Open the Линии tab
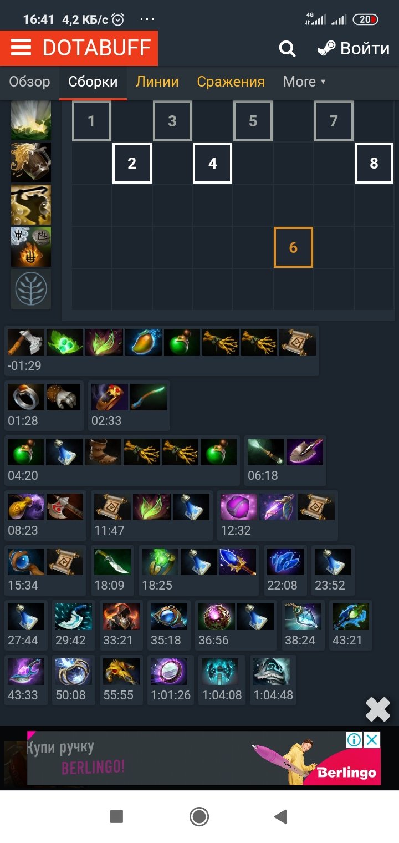 157,82
